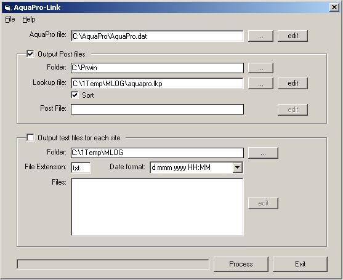The image size is (343, 280).
Task: Enable Output text files for each site
Action: 30,137
